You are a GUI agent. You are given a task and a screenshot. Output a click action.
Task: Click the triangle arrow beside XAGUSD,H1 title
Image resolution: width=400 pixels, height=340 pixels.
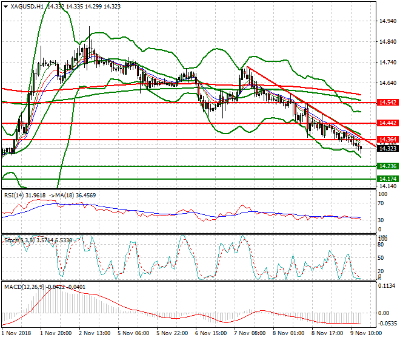point(5,6)
